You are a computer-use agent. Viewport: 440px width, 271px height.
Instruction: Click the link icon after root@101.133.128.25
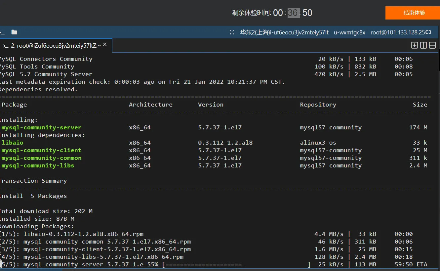428,32
